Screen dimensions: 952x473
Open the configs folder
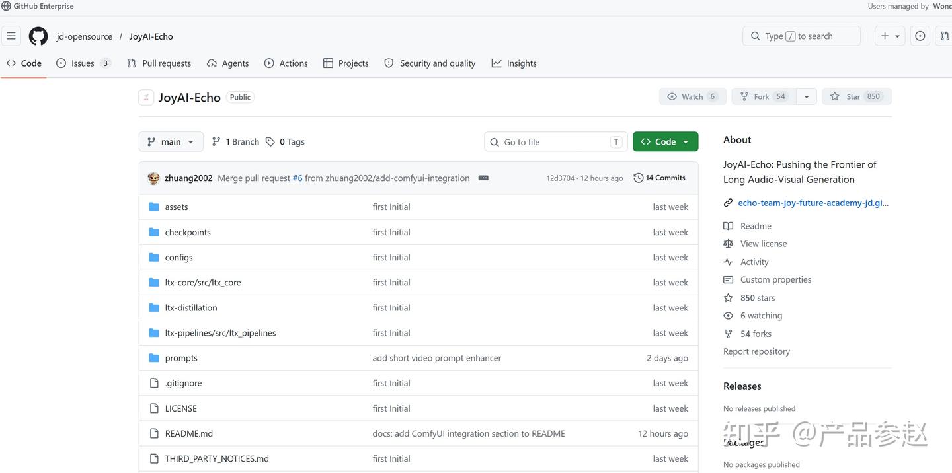click(178, 258)
